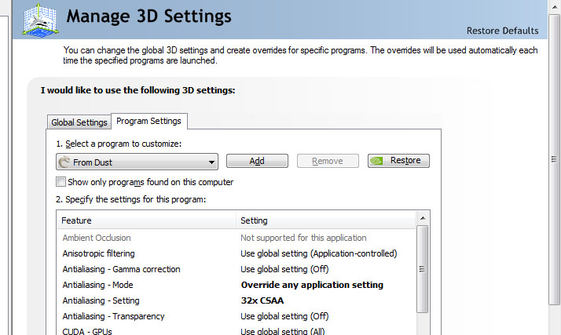Click the settings list scroll up arrow
Image resolution: width=561 pixels, height=335 pixels.
pyautogui.click(x=423, y=218)
